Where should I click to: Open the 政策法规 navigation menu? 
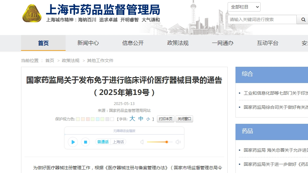pos(178,43)
